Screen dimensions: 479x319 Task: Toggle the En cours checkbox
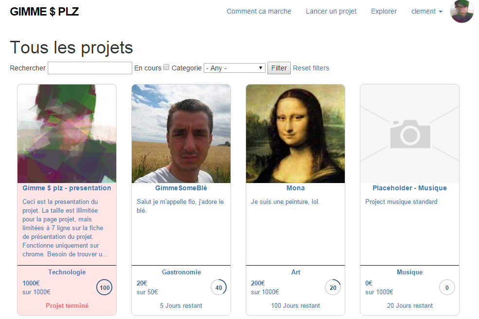pyautogui.click(x=166, y=67)
